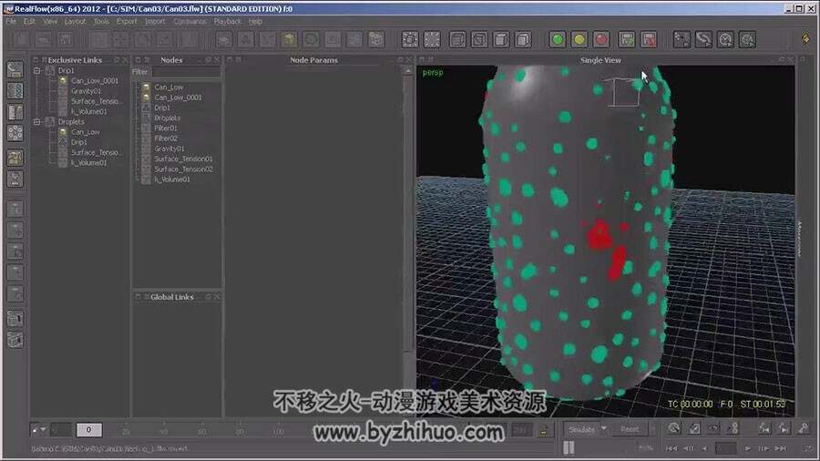This screenshot has height=461, width=820.
Task: Click the Node Params scrollbar up arrow
Action: (408, 70)
